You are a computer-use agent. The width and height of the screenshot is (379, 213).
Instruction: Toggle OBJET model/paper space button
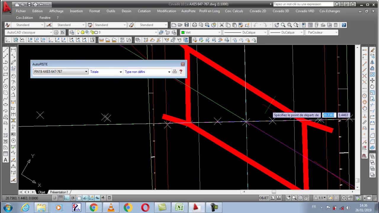click(x=264, y=198)
